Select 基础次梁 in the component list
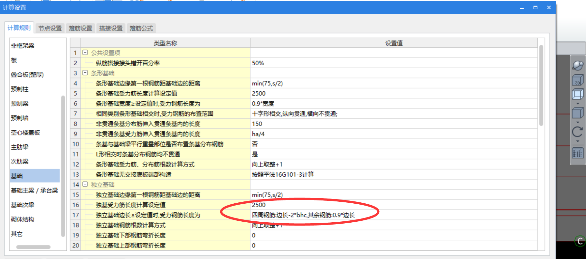This screenshot has width=586, height=259. [23, 205]
